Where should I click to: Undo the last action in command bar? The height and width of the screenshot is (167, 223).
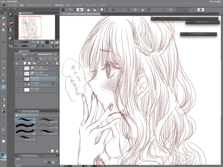(113, 10)
